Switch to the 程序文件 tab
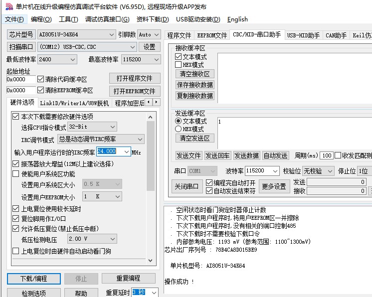This screenshot has width=372, height=297. point(179,35)
